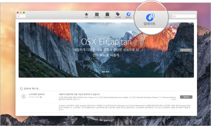Click the 업데이트 확인 중 spinner
Screen dimensions: 211x126
pos(22,89)
